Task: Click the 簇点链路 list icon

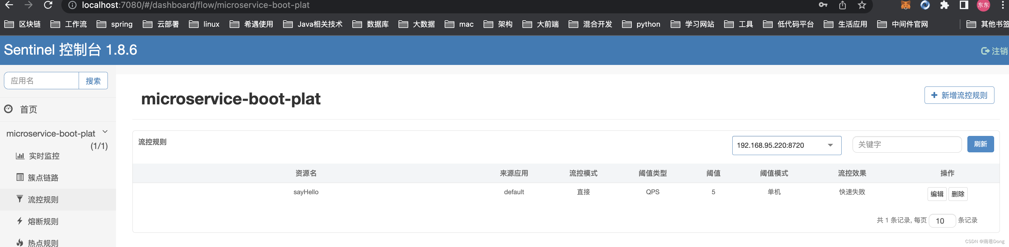Action: pyautogui.click(x=19, y=177)
